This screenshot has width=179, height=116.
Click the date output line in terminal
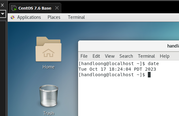pos(117,69)
